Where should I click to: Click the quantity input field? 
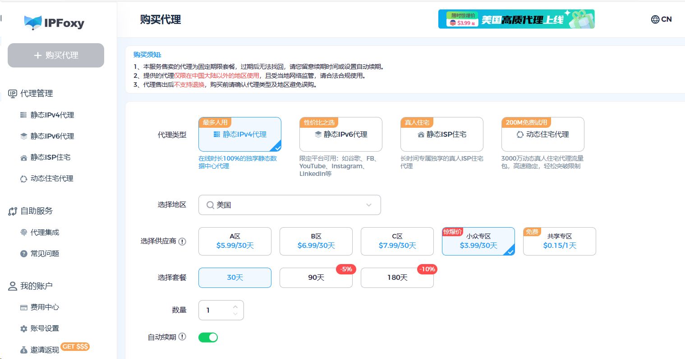click(x=221, y=310)
